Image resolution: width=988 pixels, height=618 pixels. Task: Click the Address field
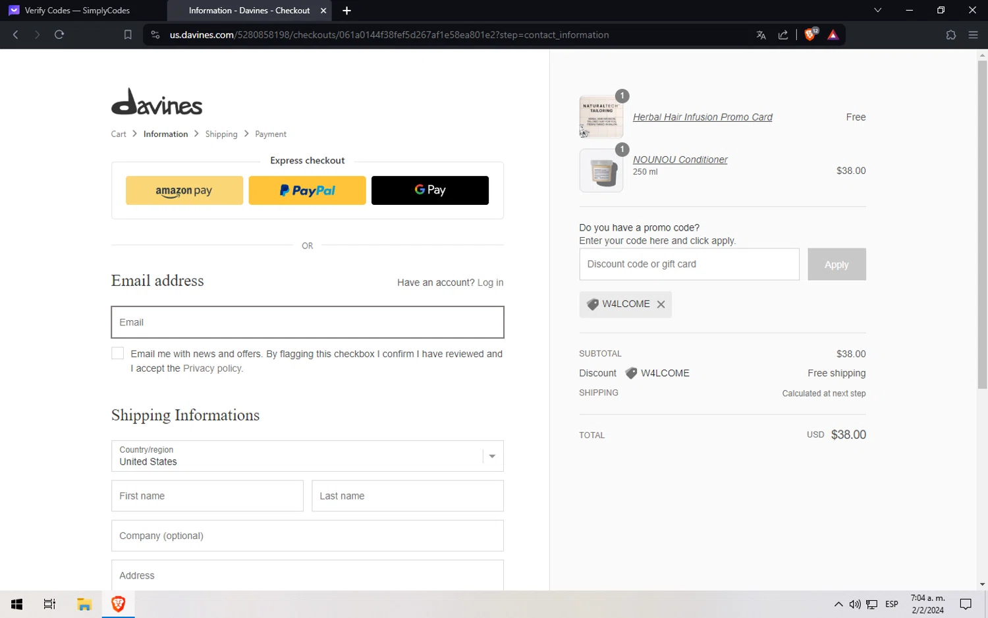tap(308, 575)
